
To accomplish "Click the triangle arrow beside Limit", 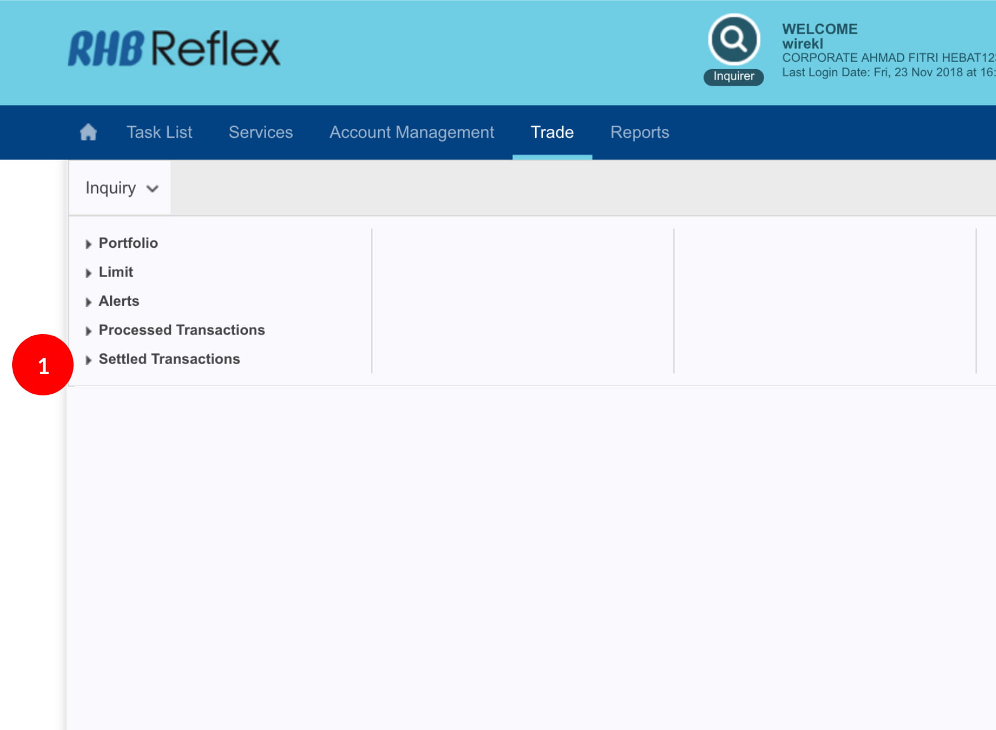I will pos(88,273).
